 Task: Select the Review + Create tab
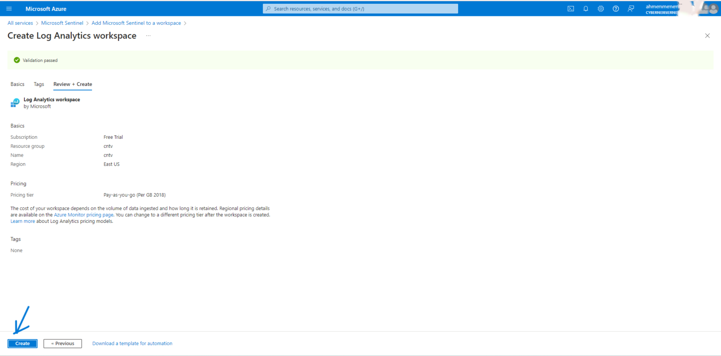click(72, 84)
